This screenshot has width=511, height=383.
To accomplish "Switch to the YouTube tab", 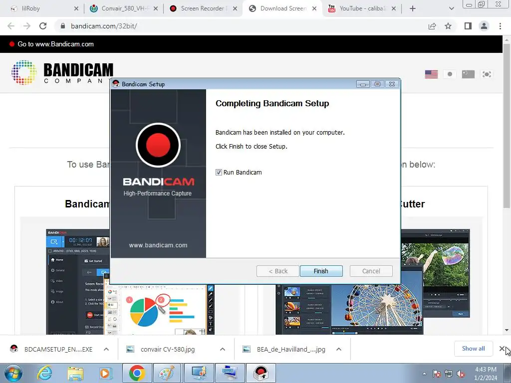I will pyautogui.click(x=361, y=8).
